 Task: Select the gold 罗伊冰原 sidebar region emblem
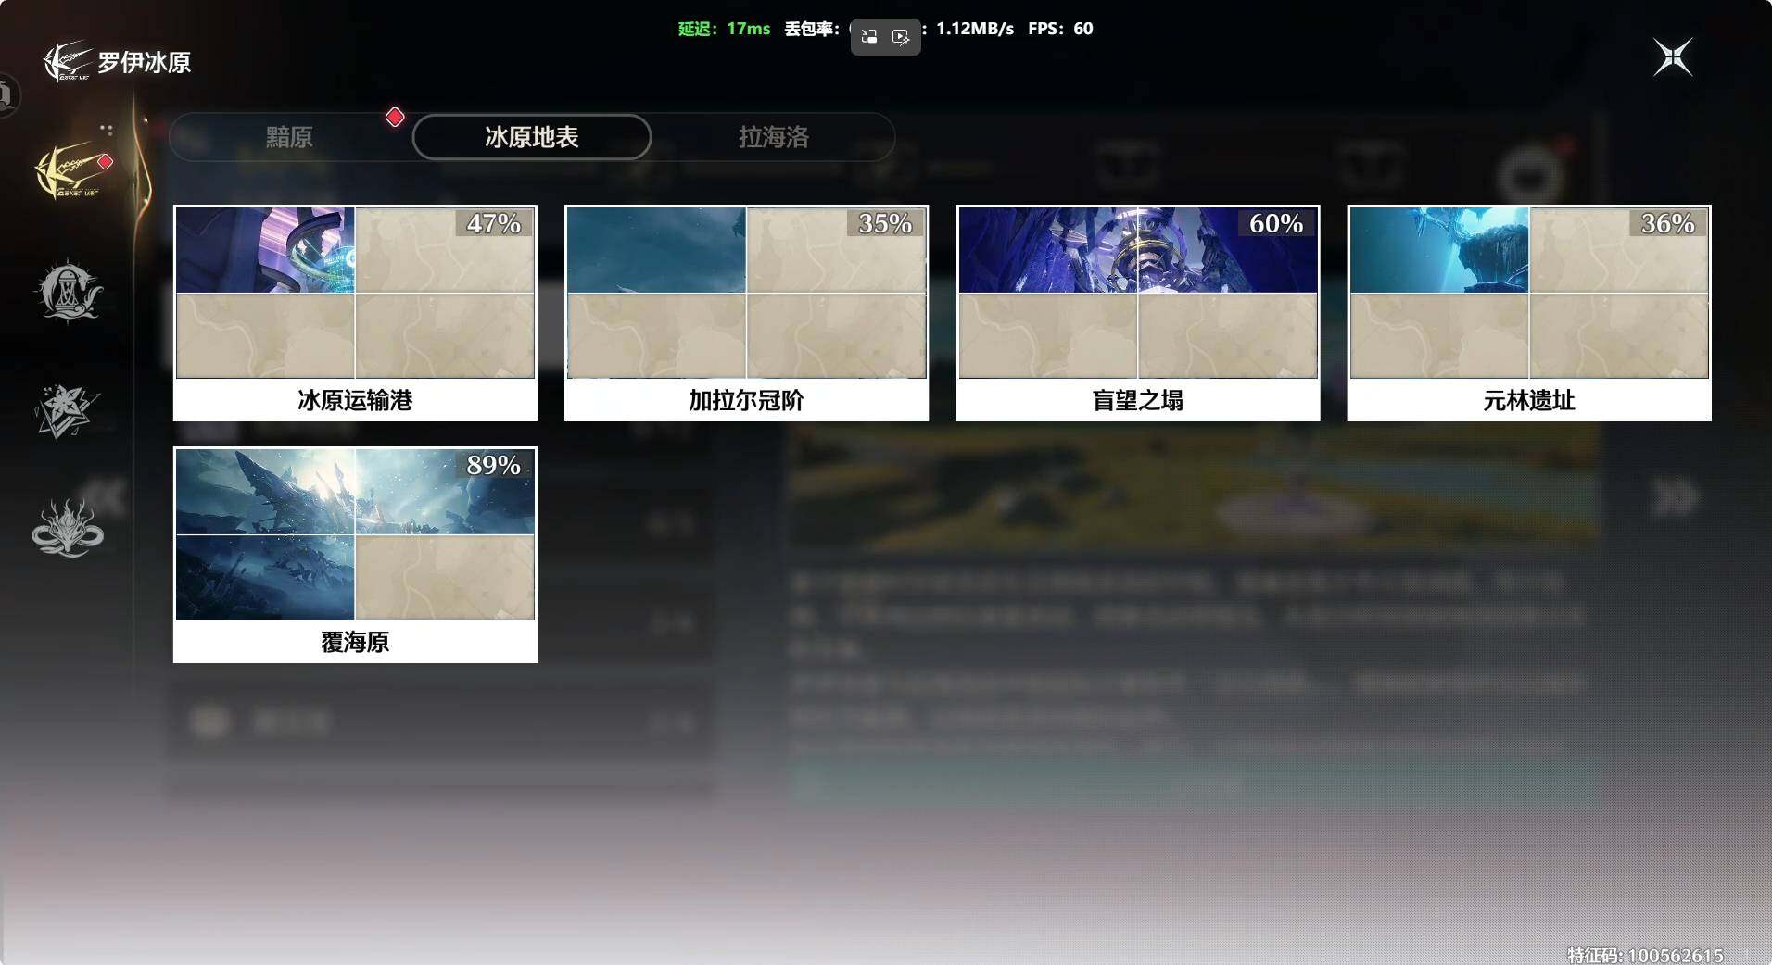69,170
